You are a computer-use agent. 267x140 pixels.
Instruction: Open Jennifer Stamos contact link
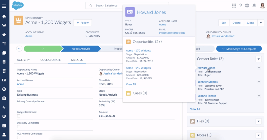click(208, 82)
